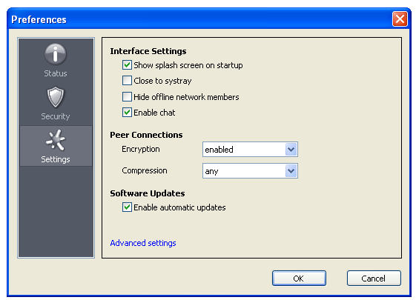Open the Compression combo box showing any
The image size is (416, 300).
coord(250,171)
